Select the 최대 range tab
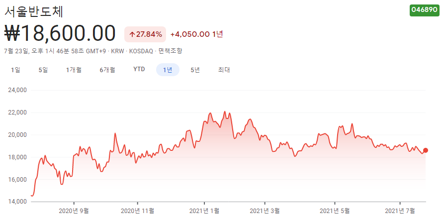Viewport: 444px width, 221px height. click(224, 70)
